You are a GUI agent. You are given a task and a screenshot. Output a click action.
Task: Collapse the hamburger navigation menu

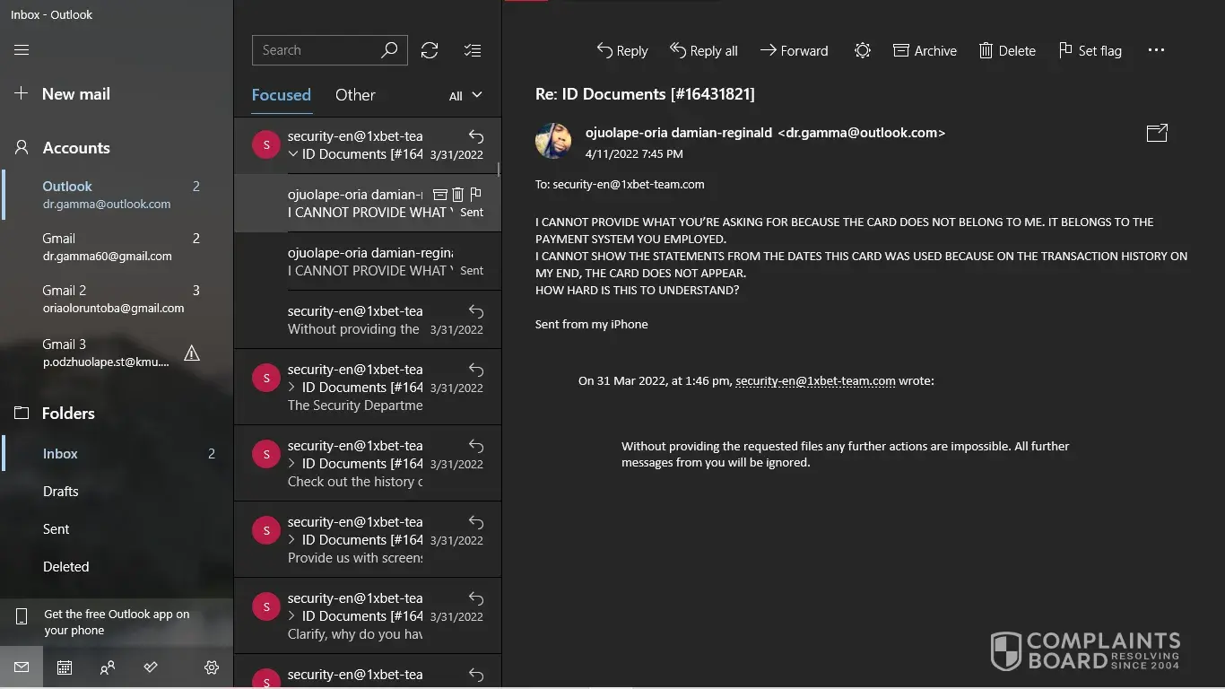point(22,50)
